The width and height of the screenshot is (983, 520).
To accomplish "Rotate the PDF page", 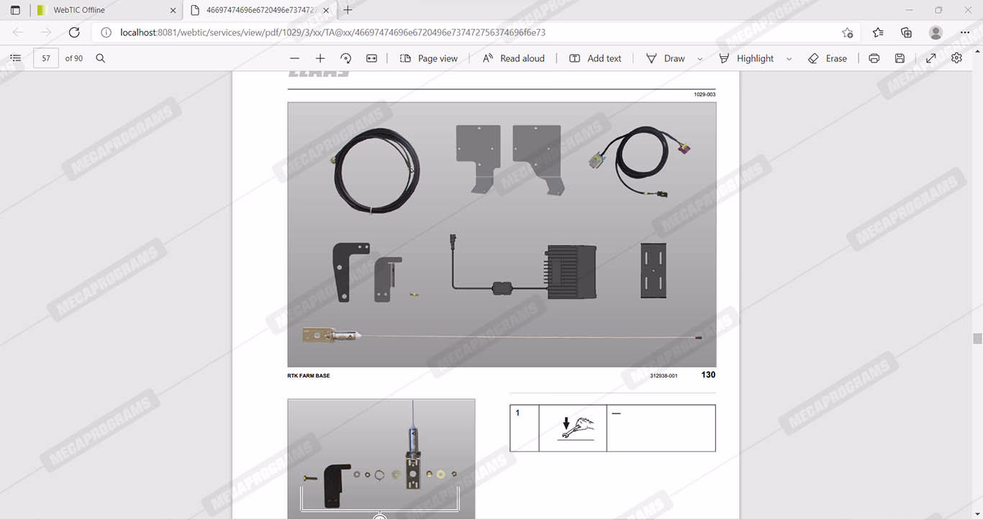I will (346, 58).
